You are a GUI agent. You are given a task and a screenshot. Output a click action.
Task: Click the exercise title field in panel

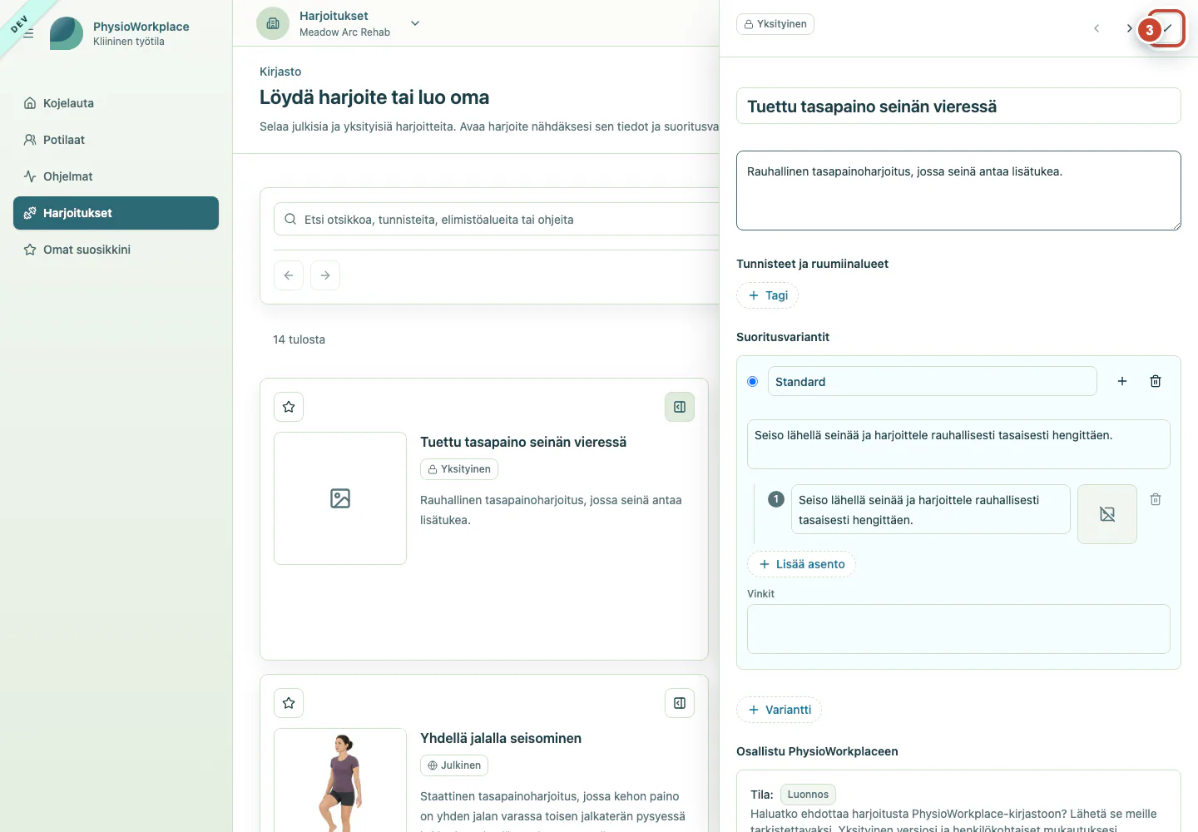[958, 106]
